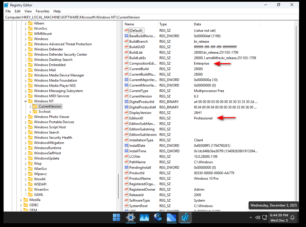Viewport: 306px width, 227px height.
Task: Select the ReleaseId value name
Action: click(136, 195)
